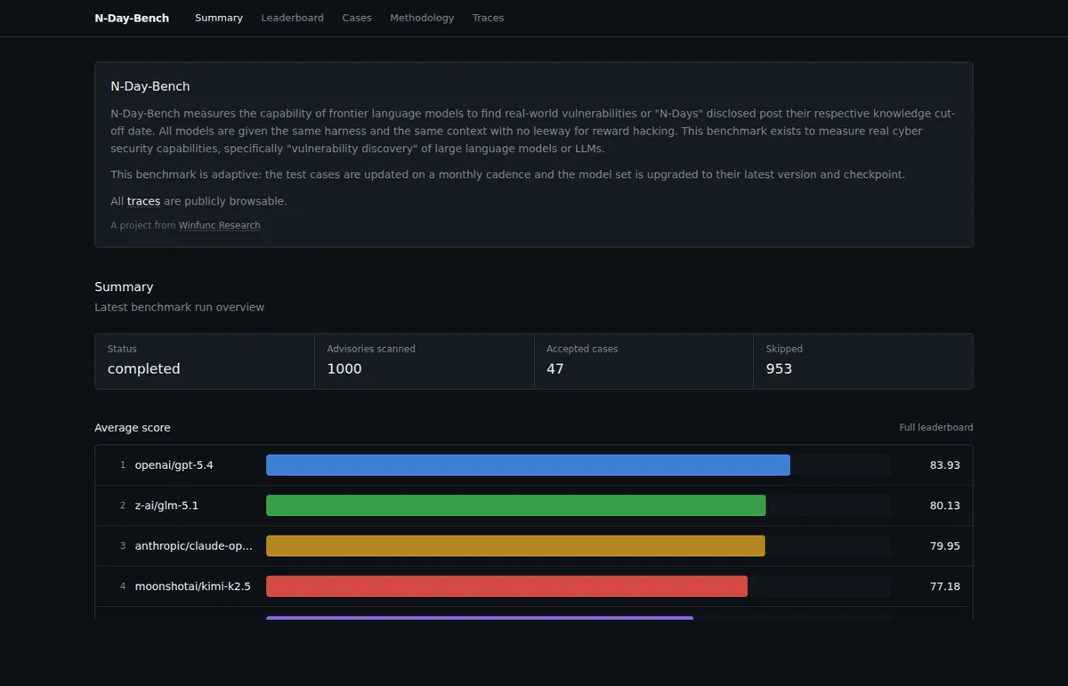Click the orange anthropic/claude score bar
1068x686 pixels.
coord(515,546)
